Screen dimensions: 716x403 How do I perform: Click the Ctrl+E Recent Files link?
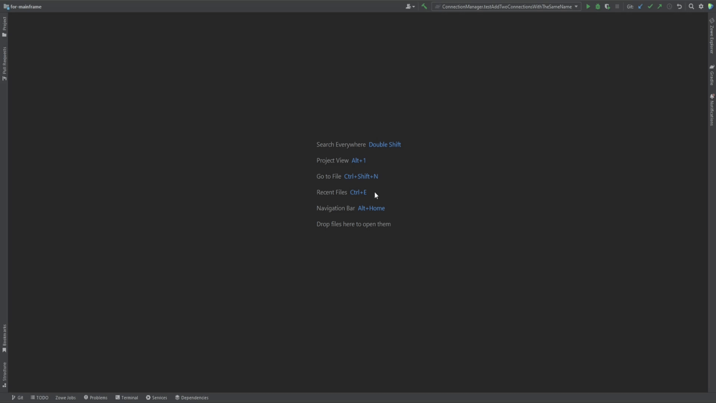pyautogui.click(x=358, y=192)
